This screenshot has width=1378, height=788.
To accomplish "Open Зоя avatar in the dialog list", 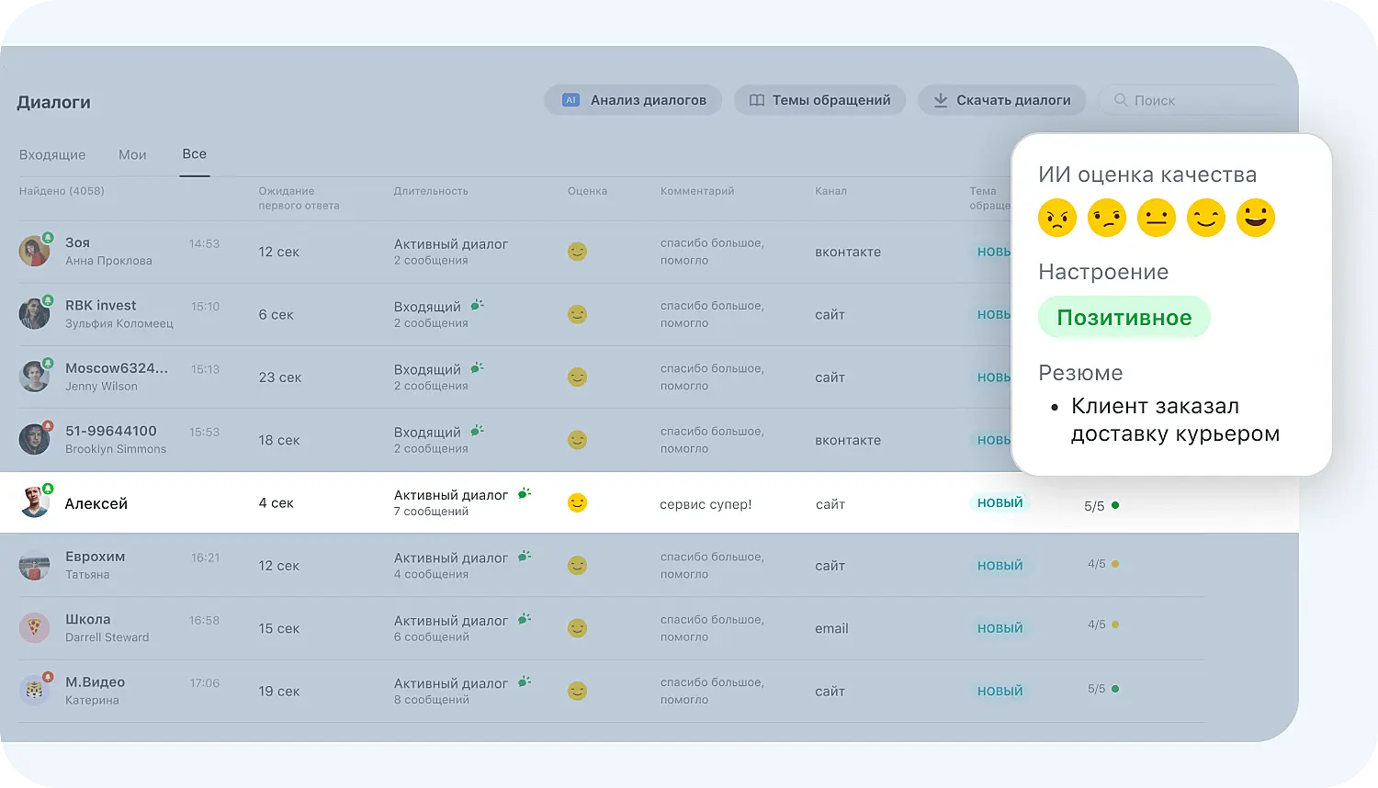I will coord(35,251).
